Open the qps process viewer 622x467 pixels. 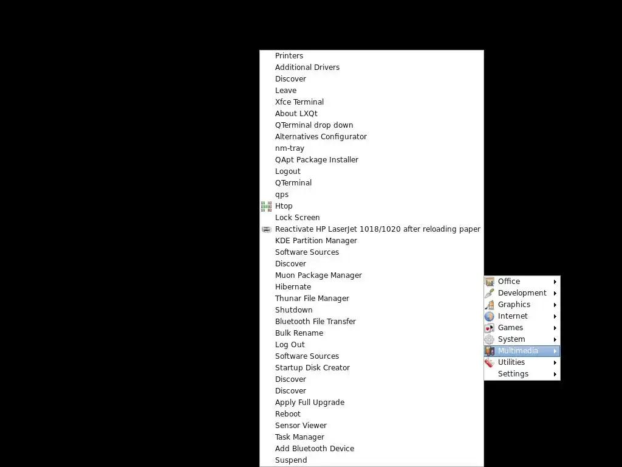pyautogui.click(x=372, y=194)
